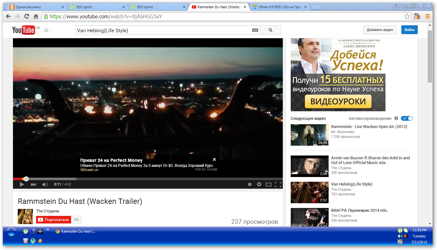Open the YouTube guide menu icon
Image resolution: width=437 pixels, height=250 pixels.
tap(47, 30)
